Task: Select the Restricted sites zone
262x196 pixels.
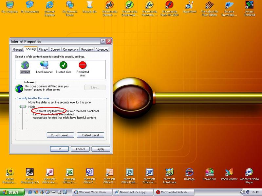Action: pos(82,66)
